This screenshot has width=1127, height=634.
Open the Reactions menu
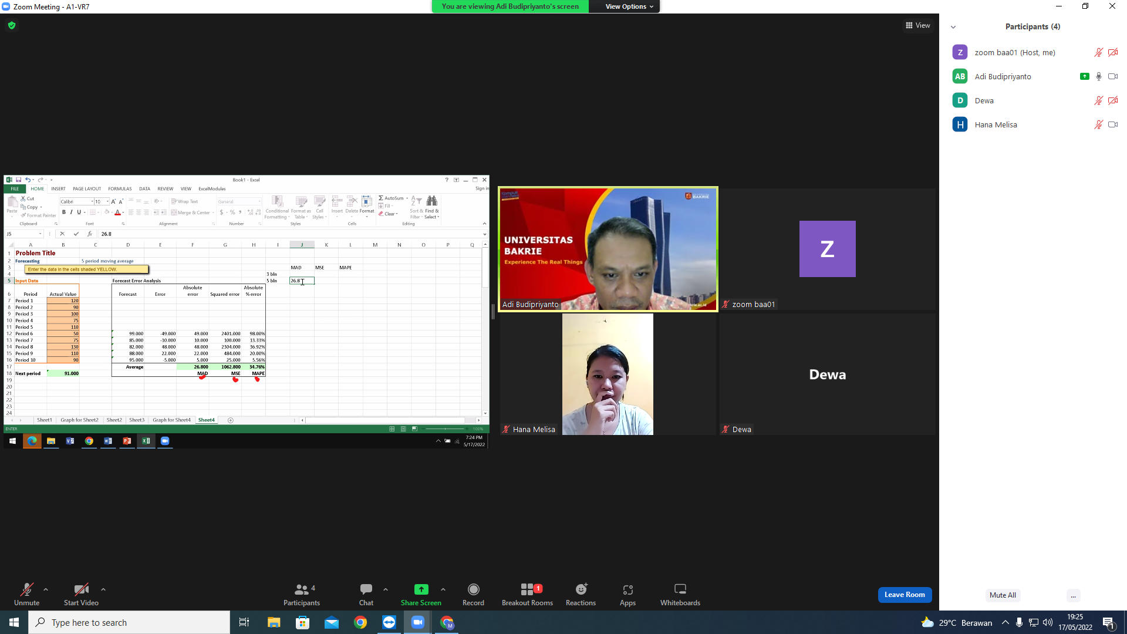(x=581, y=594)
